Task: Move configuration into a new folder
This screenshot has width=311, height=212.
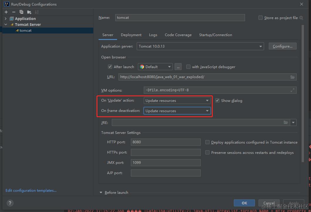Action: point(29,12)
